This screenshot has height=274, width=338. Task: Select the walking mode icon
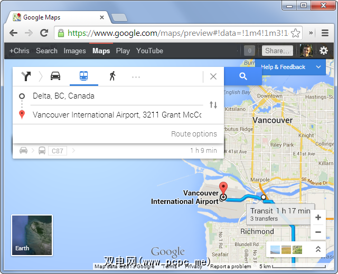(112, 76)
